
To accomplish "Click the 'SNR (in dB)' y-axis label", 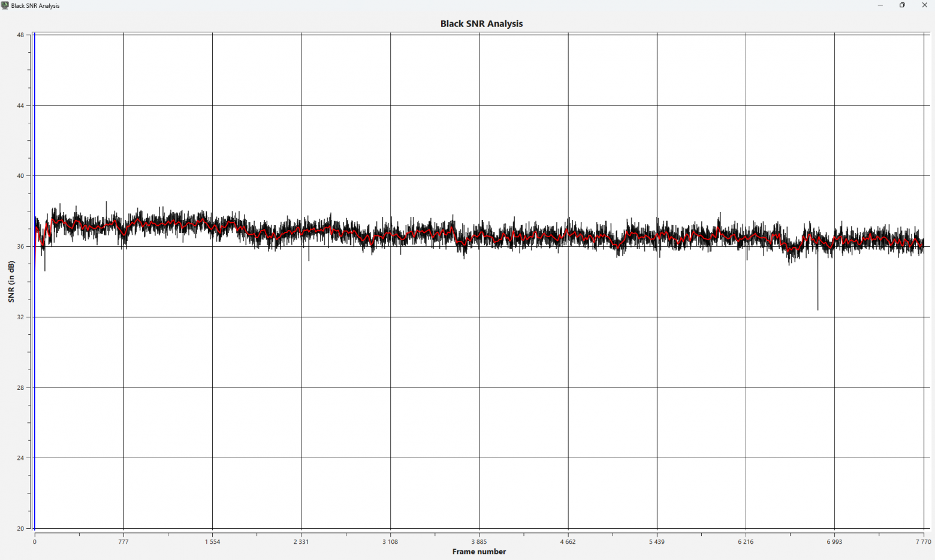I will pyautogui.click(x=11, y=281).
